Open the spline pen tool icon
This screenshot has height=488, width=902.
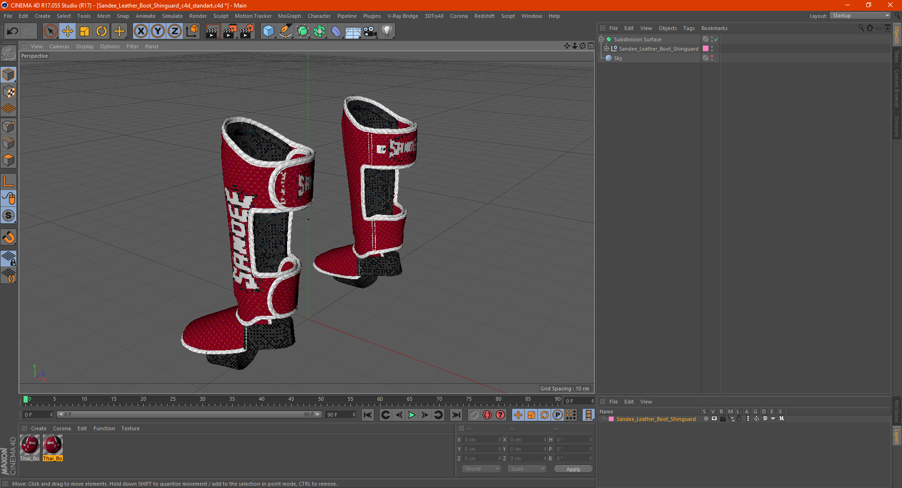click(x=286, y=31)
